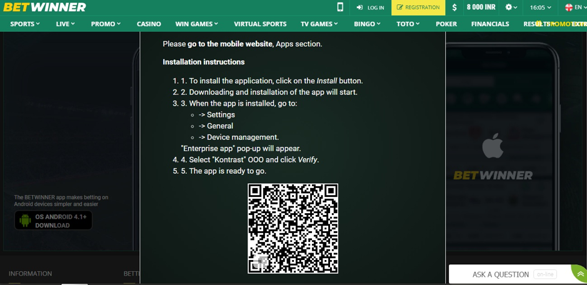Click '-> General' list item
Screen dimensions: 587x285
pyautogui.click(x=216, y=126)
